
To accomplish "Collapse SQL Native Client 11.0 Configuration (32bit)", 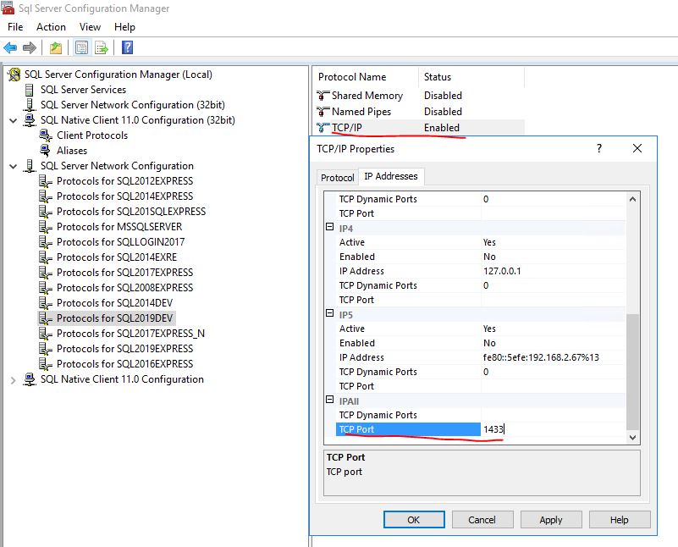I will pos(14,120).
